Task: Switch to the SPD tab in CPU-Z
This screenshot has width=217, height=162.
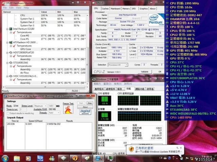Action: click(134, 9)
